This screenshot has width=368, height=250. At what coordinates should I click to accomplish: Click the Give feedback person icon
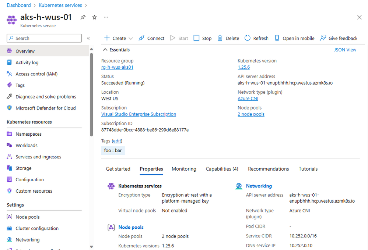point(323,38)
